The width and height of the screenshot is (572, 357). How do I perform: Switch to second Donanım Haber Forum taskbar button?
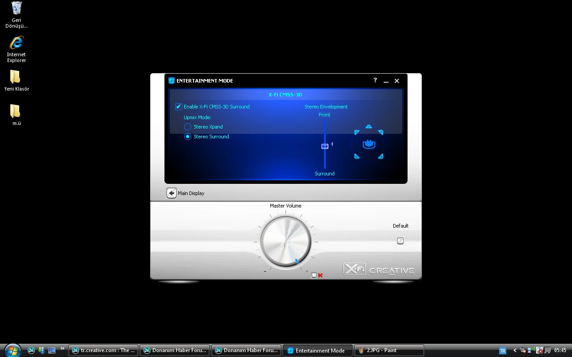(246, 350)
